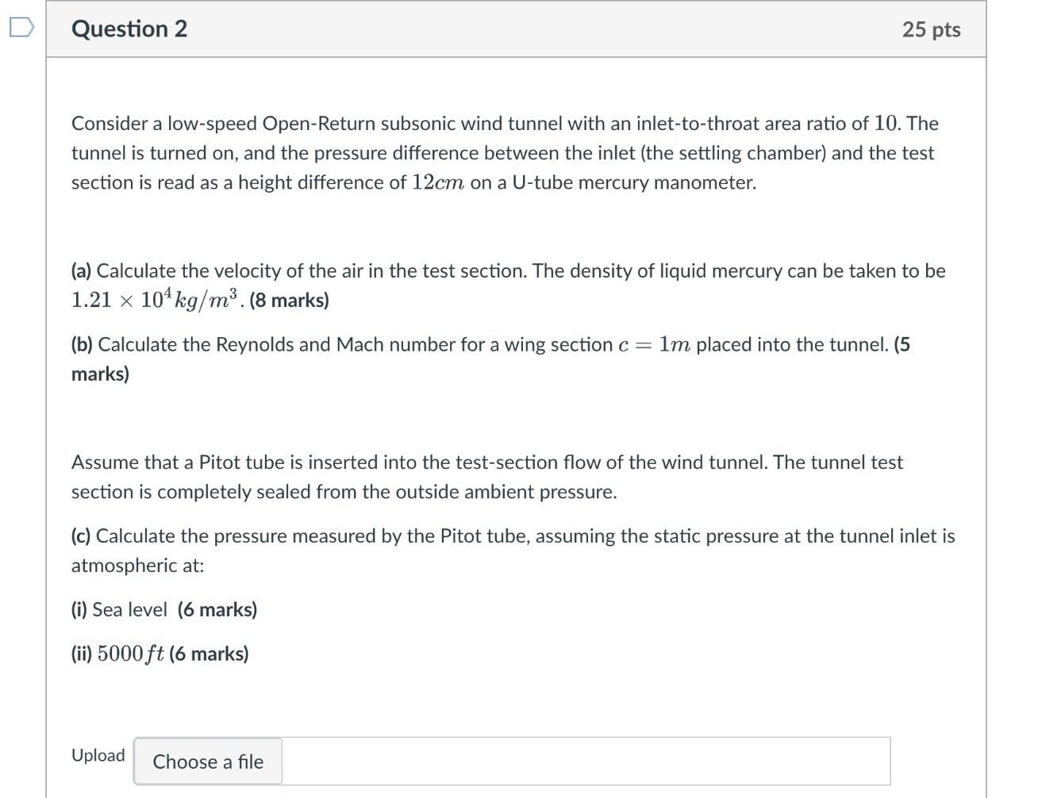Click the inlet-to-throat area ratio sentence
The image size is (1038, 798).
(x=505, y=123)
